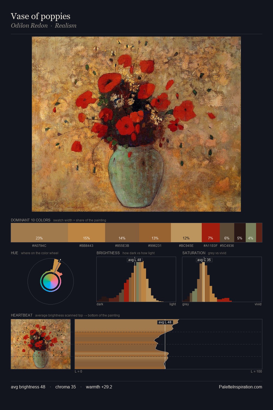Screen dimensions: 273x410
Task: Click the L = 0 axis label
Action: 78,371
